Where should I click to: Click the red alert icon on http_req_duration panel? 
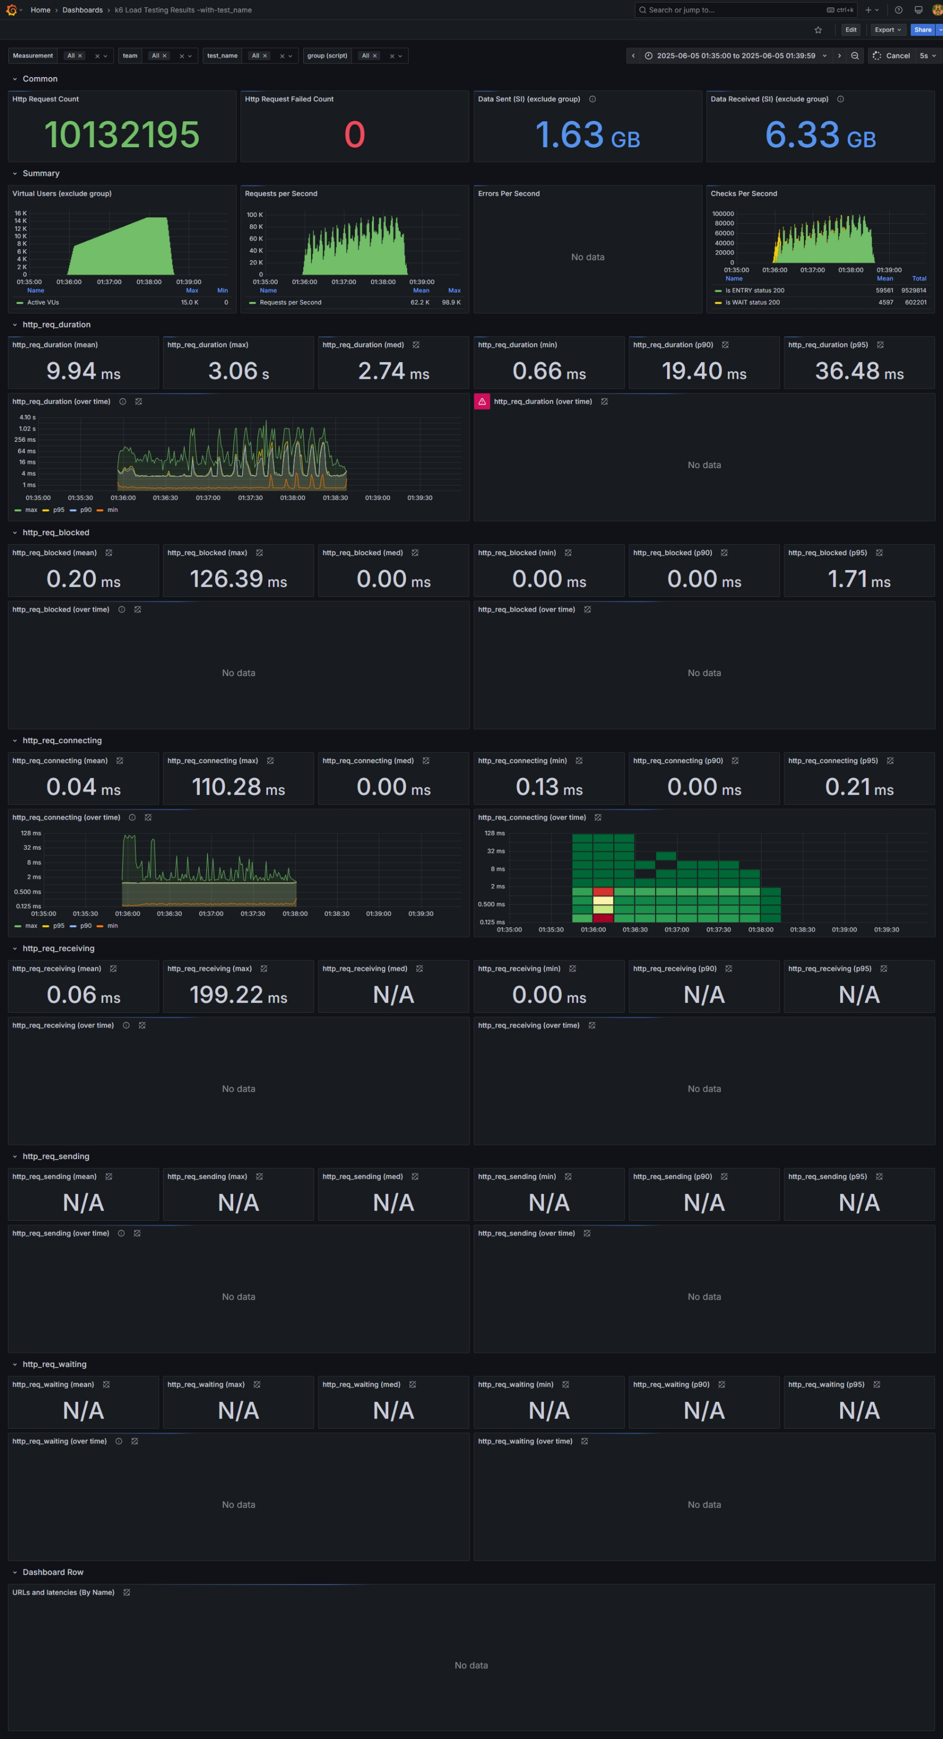tap(482, 402)
